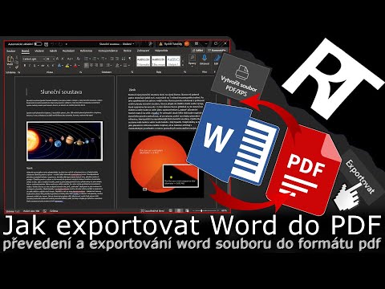Switch to the Rozložení tab

pos(68,51)
